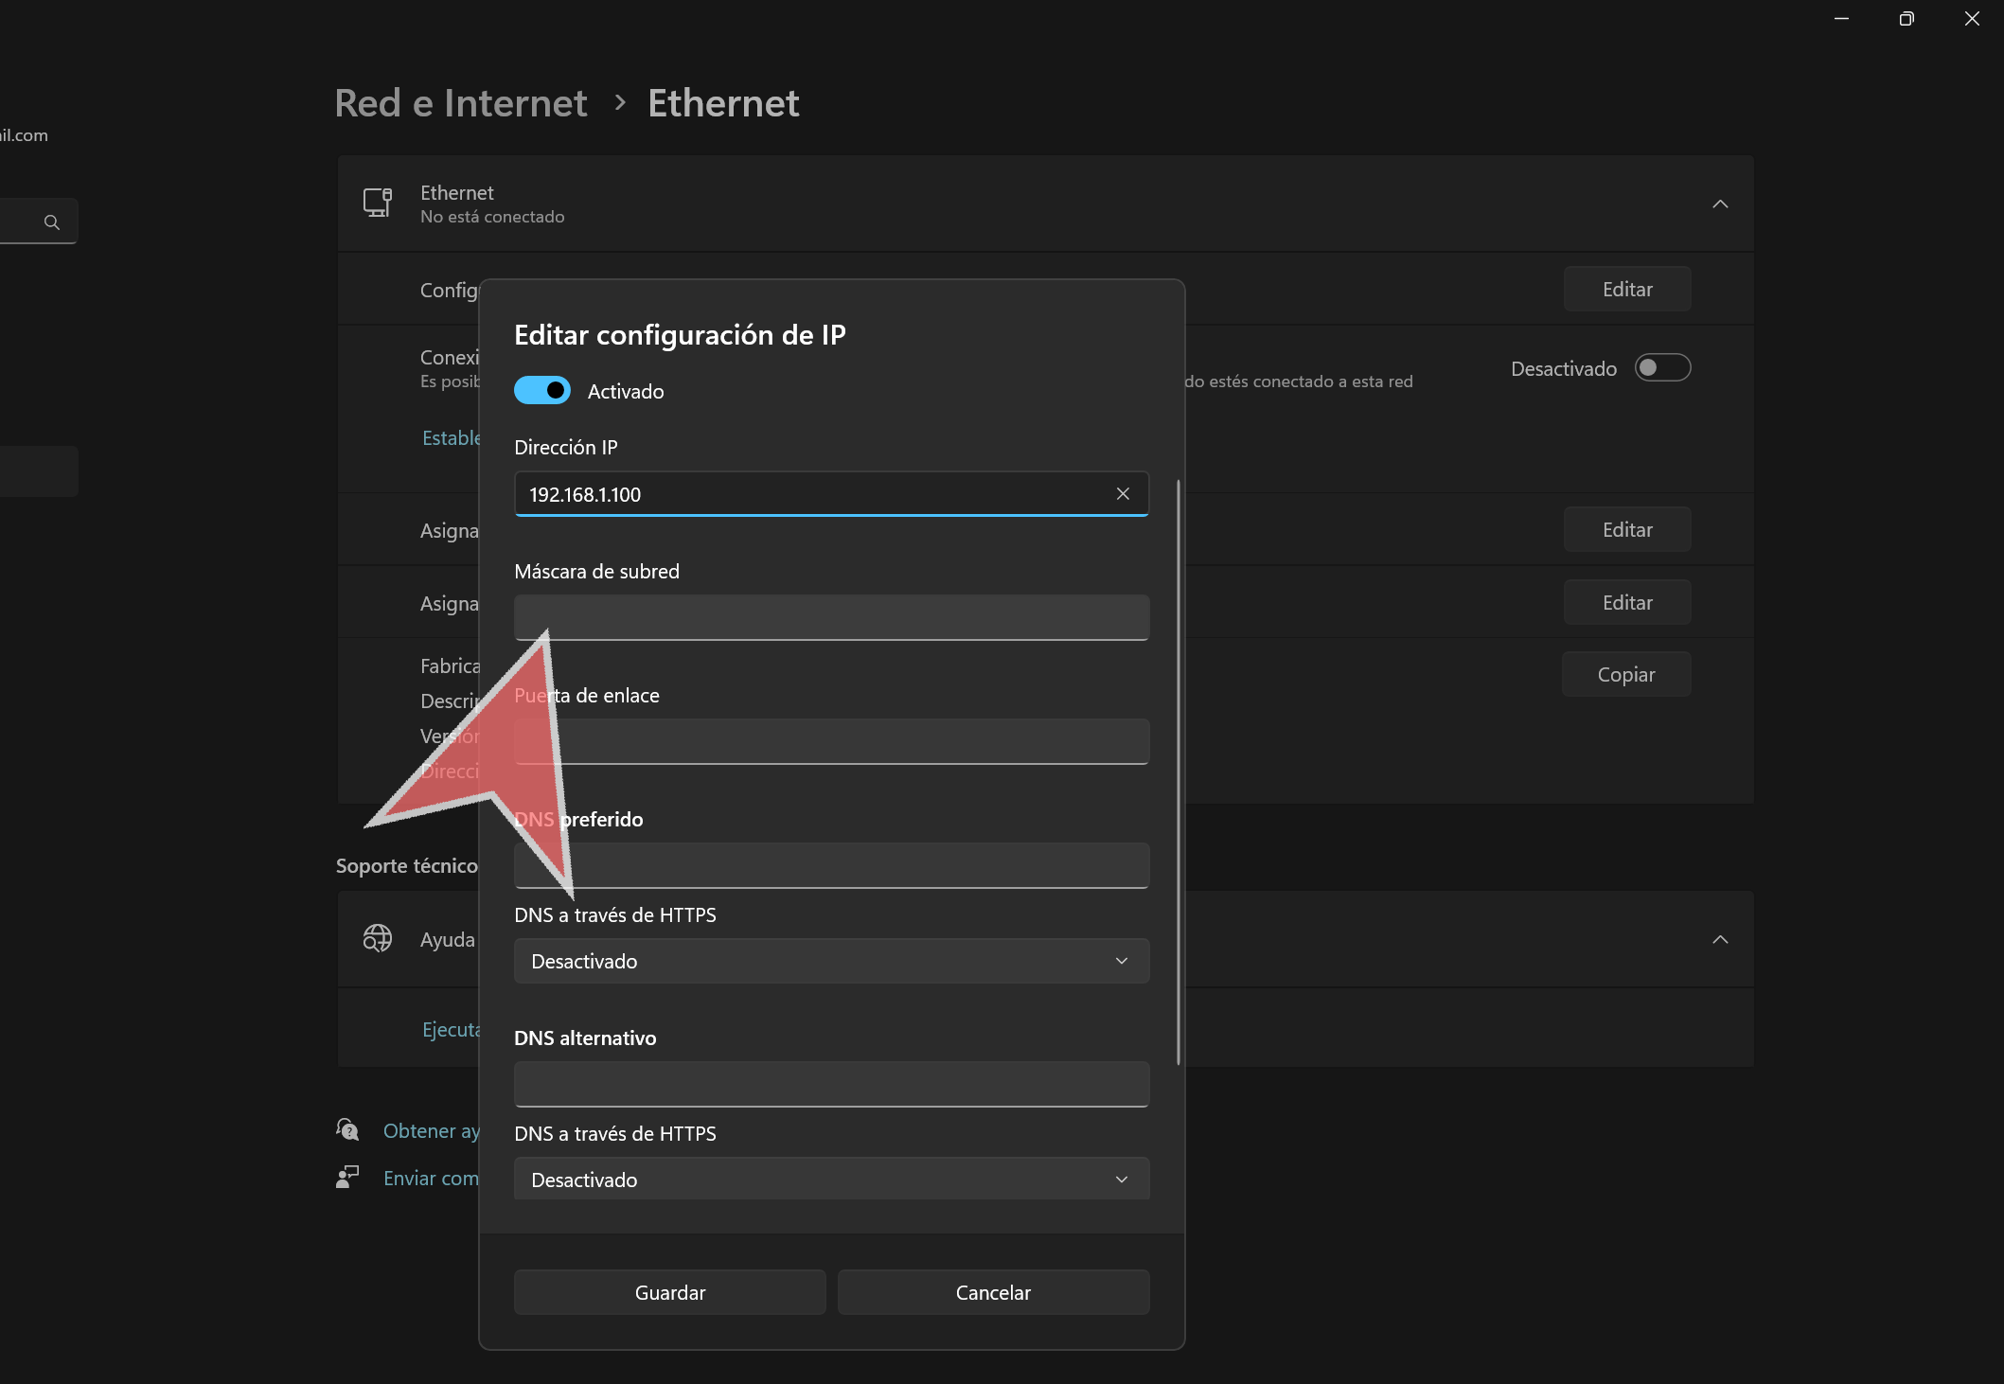The height and width of the screenshot is (1384, 2004).
Task: Click the Ethernet adapter icon
Action: pyautogui.click(x=378, y=203)
